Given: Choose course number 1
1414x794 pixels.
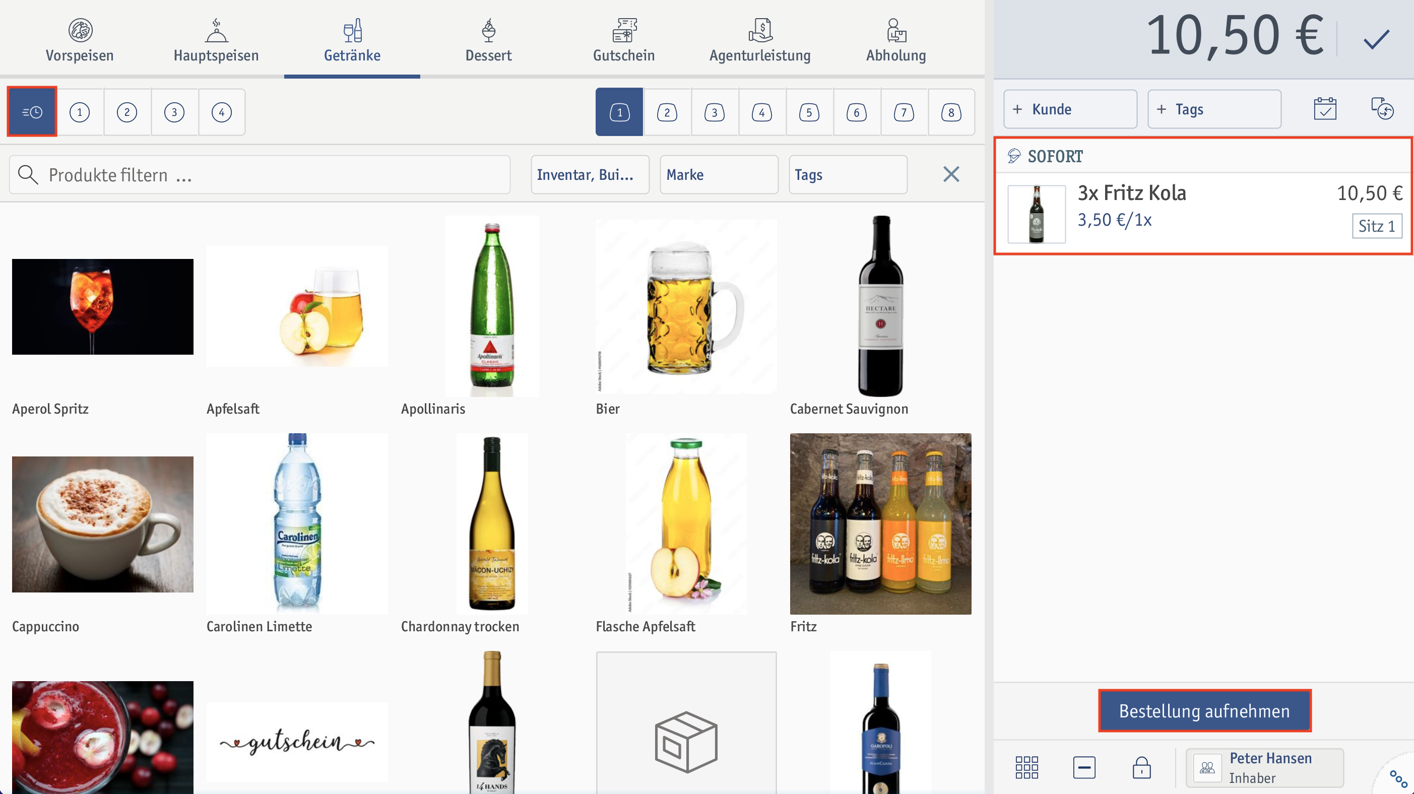Looking at the screenshot, I should [80, 112].
